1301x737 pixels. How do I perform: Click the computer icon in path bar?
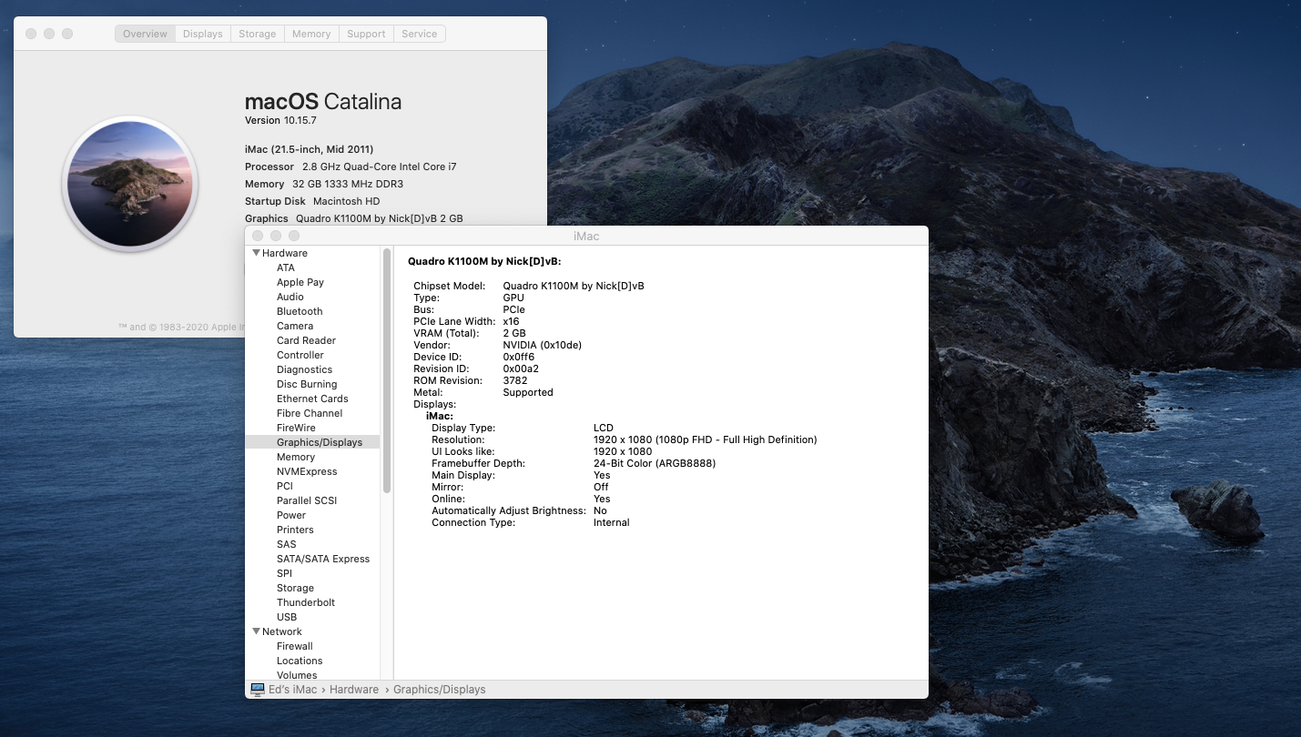(x=258, y=690)
